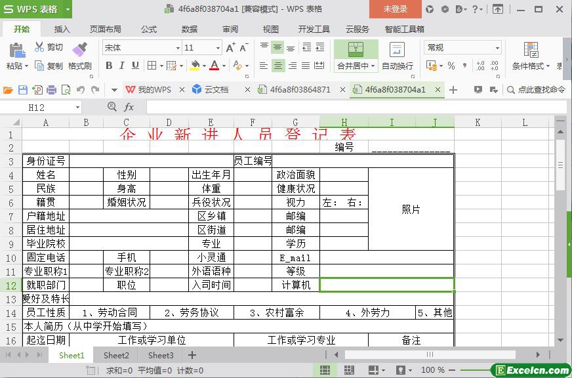Screen dimensions: 572x378
Task: Toggle Italic formatting
Action: point(122,66)
